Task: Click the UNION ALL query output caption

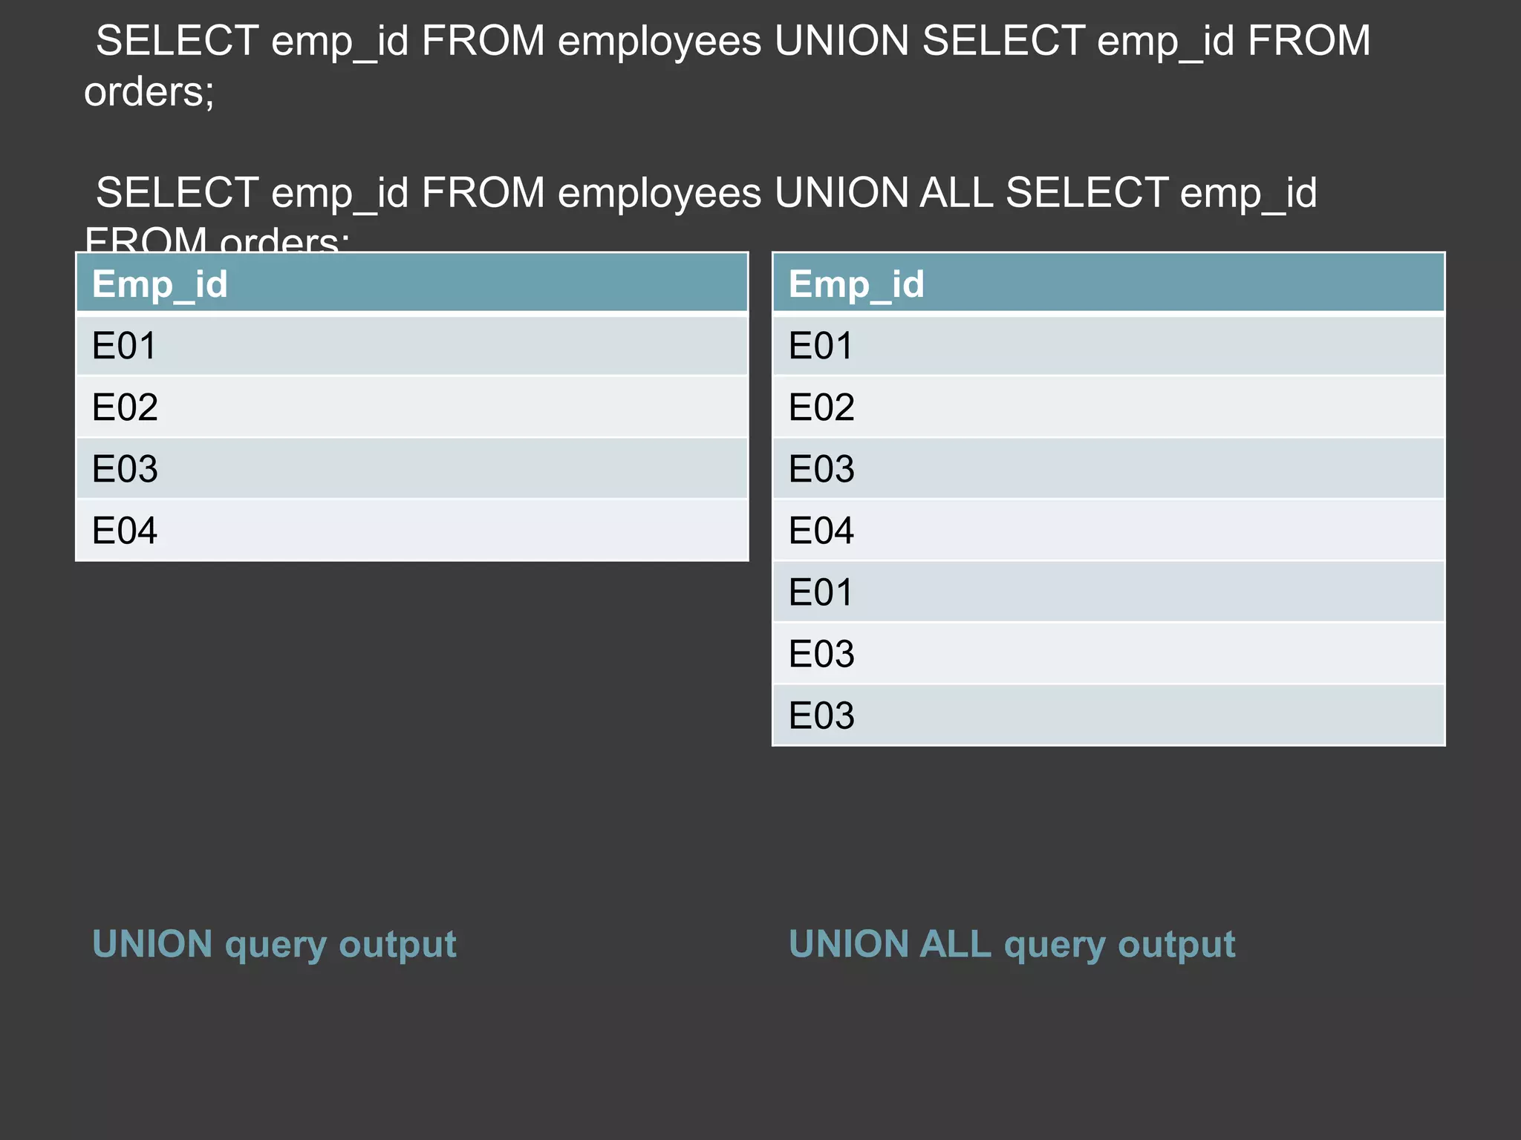Action: (x=1012, y=946)
